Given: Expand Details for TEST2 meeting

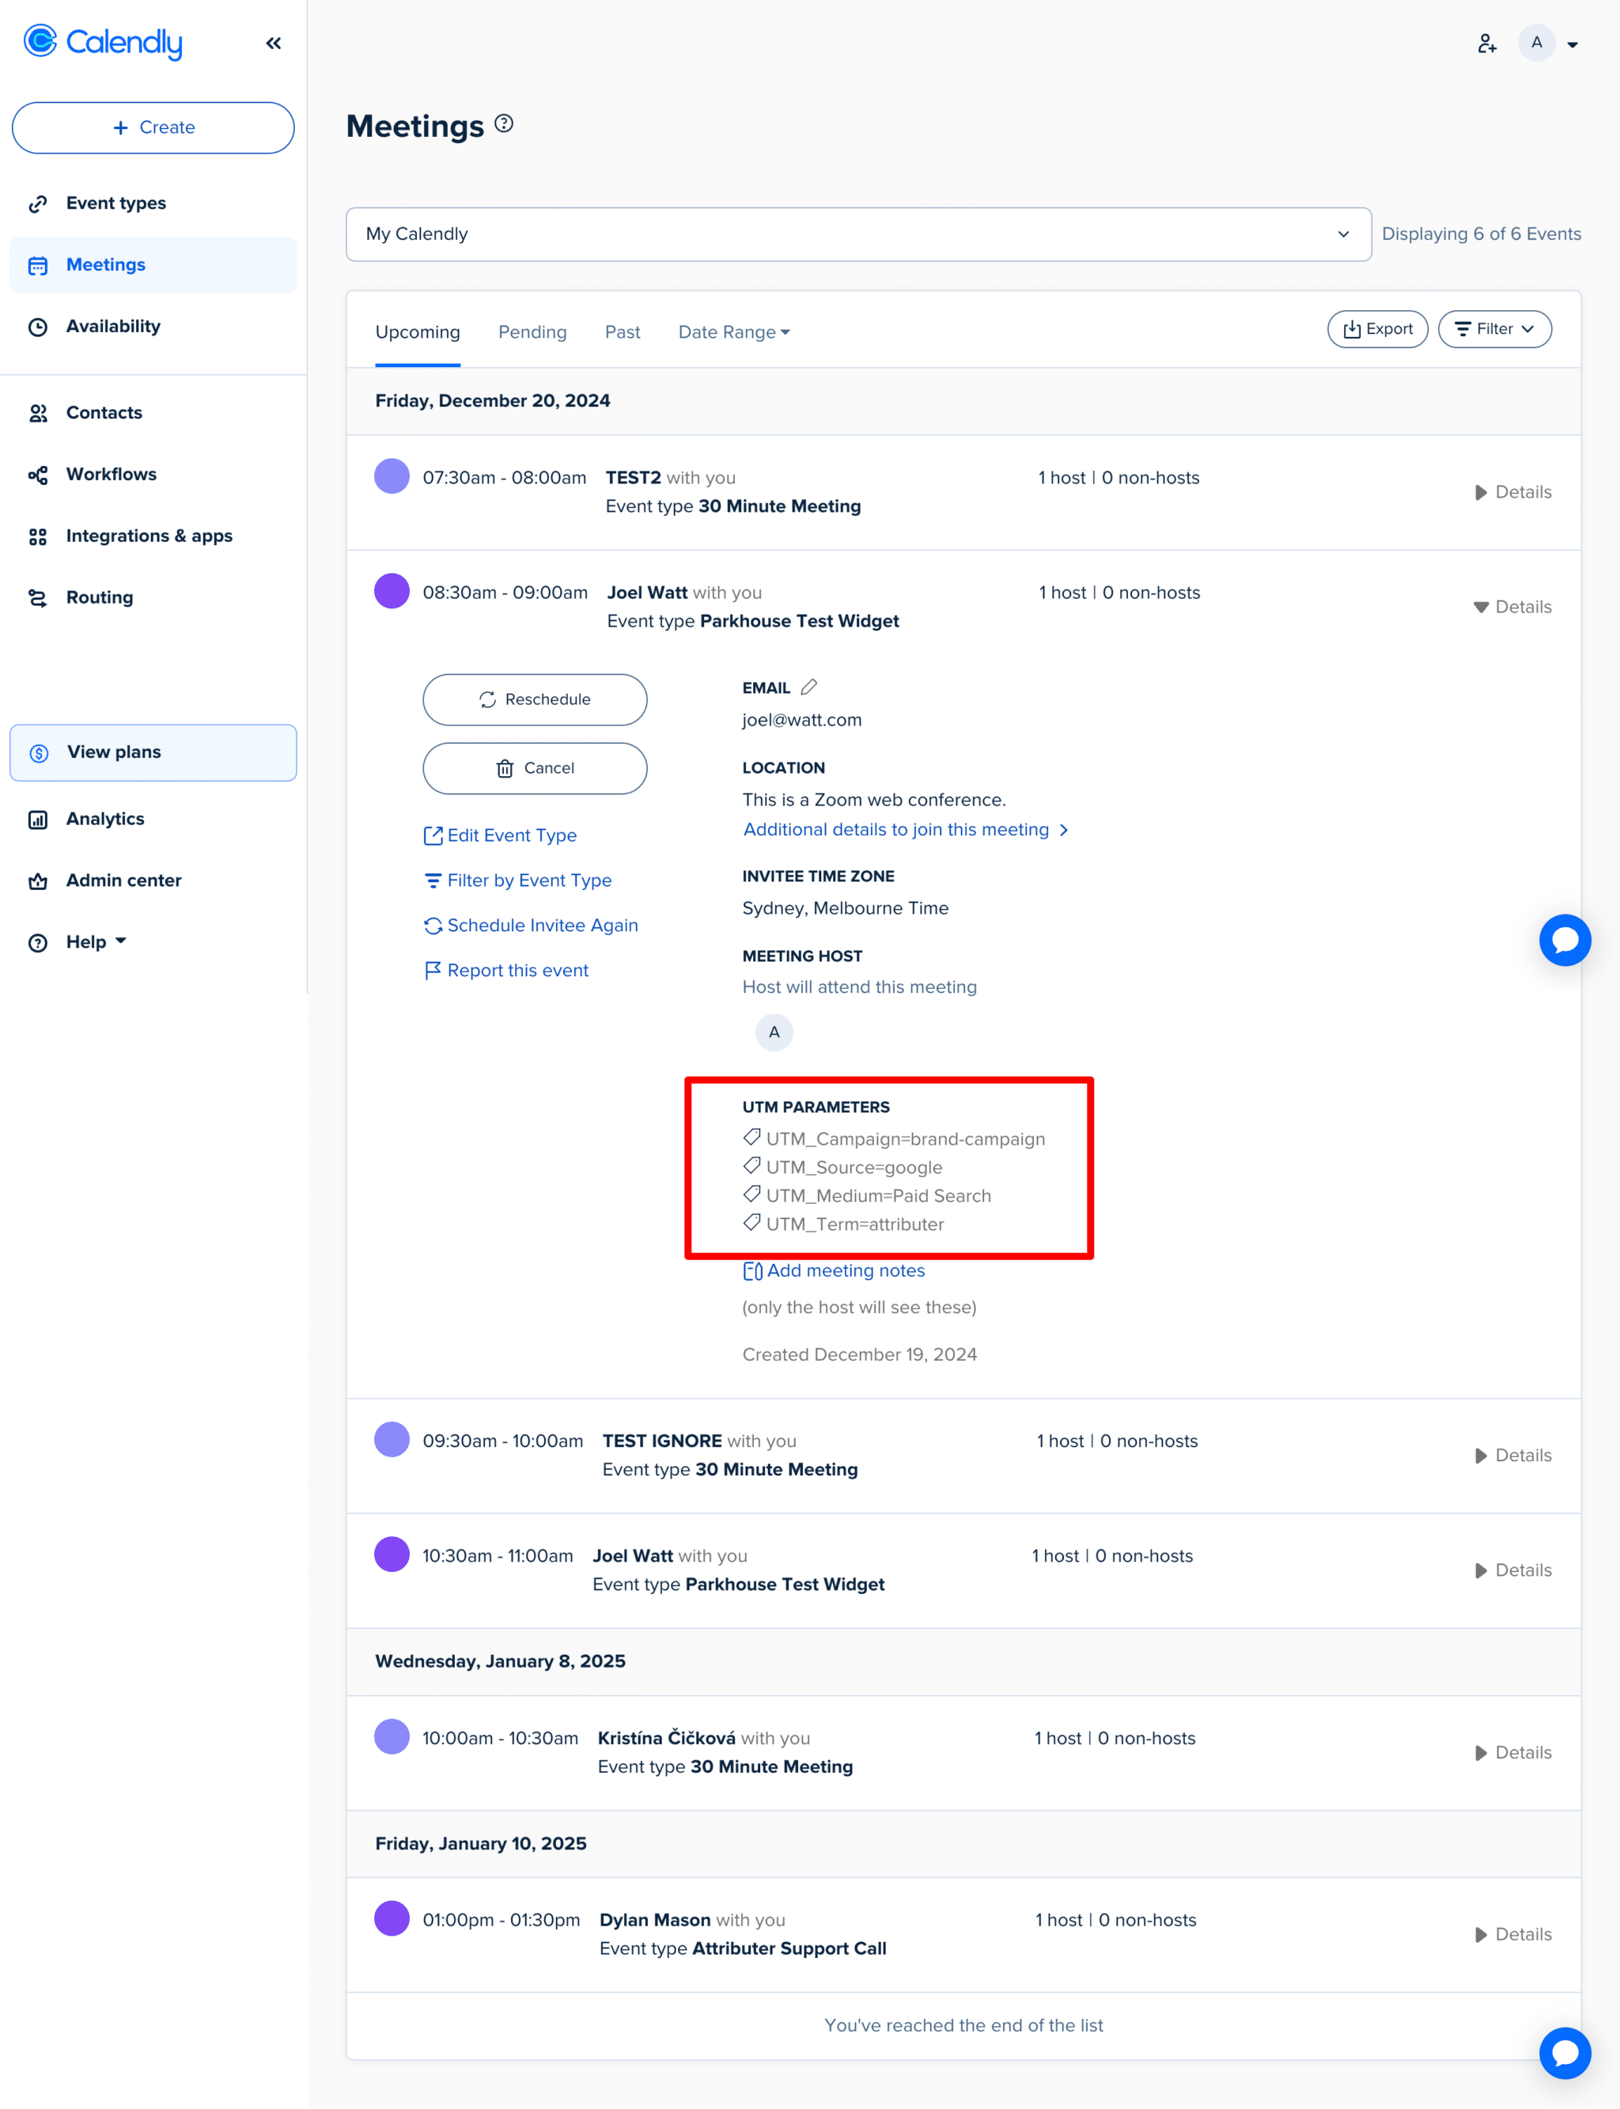Looking at the screenshot, I should point(1512,492).
